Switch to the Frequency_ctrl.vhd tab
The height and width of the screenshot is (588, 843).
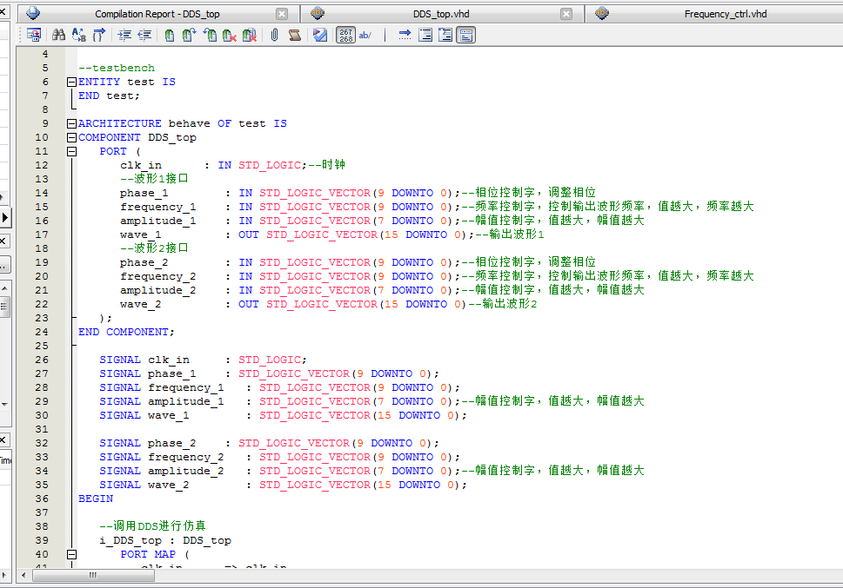pos(725,14)
